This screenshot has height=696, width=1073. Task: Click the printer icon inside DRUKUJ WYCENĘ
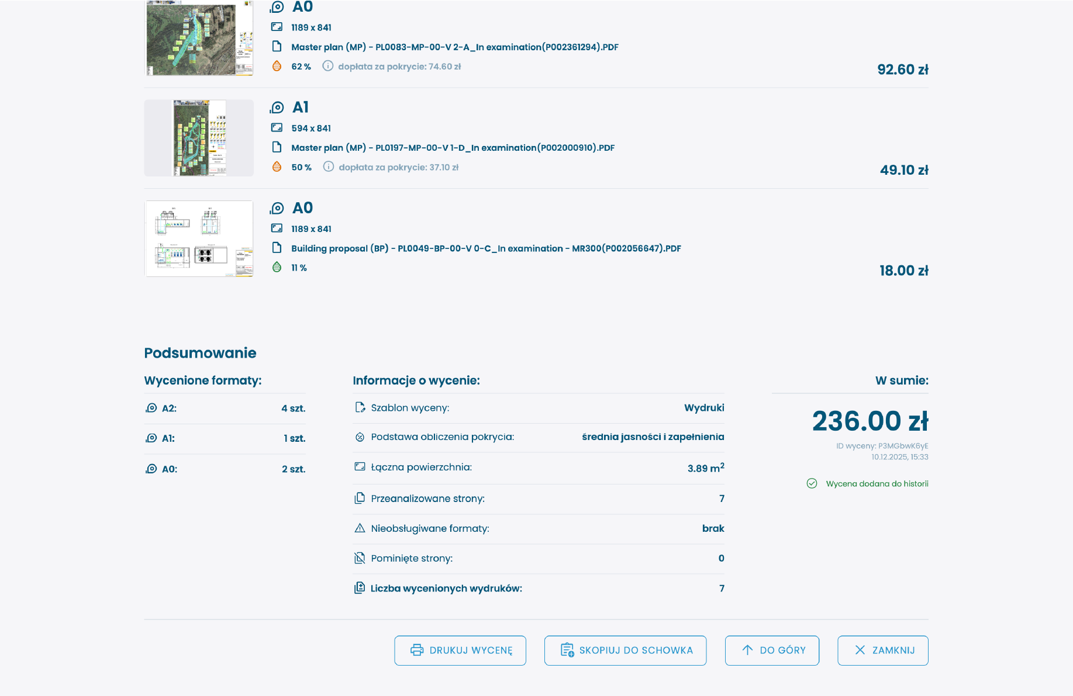tap(416, 650)
